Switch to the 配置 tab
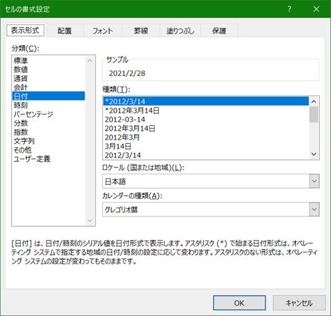 click(x=64, y=31)
